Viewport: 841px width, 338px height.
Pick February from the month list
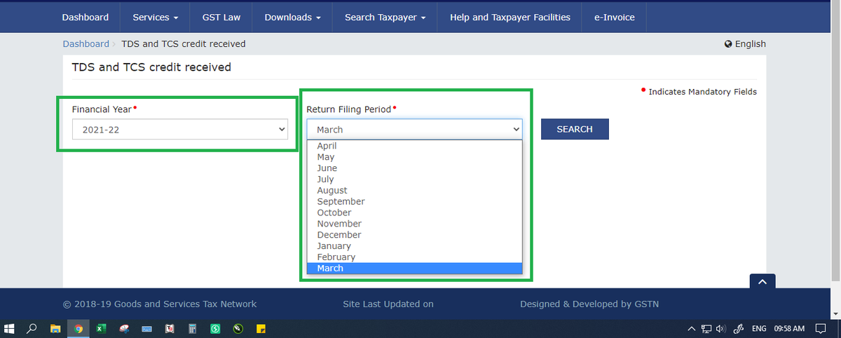[x=415, y=257]
